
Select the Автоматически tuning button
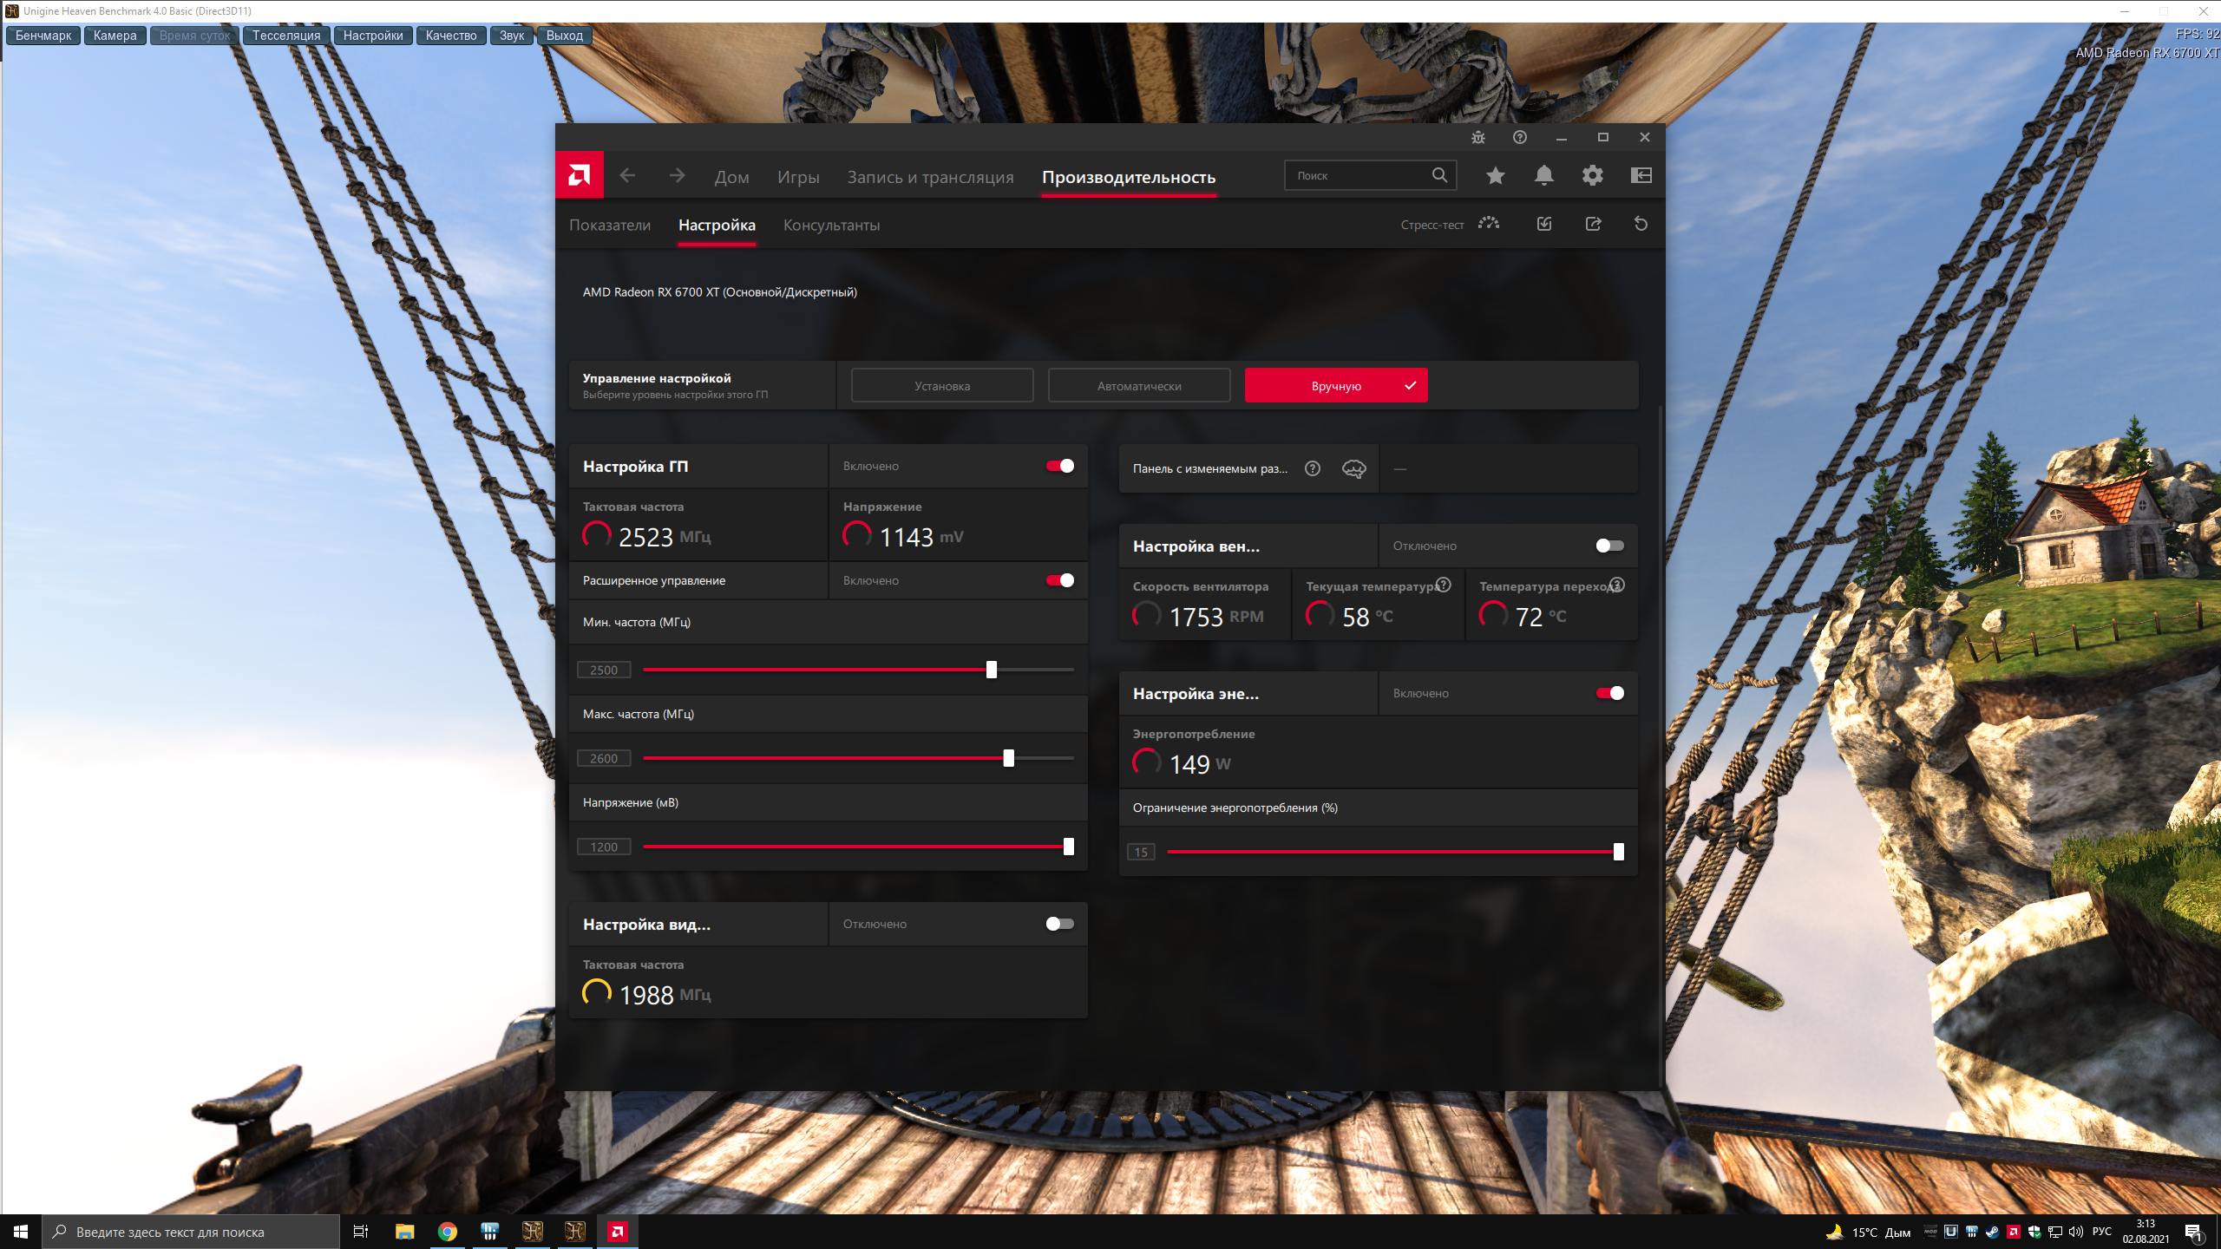(1139, 386)
